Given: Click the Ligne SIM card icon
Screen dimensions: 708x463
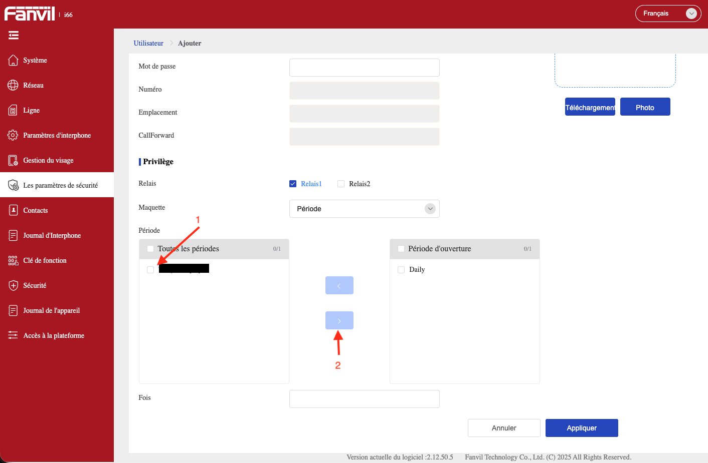Looking at the screenshot, I should tap(13, 110).
